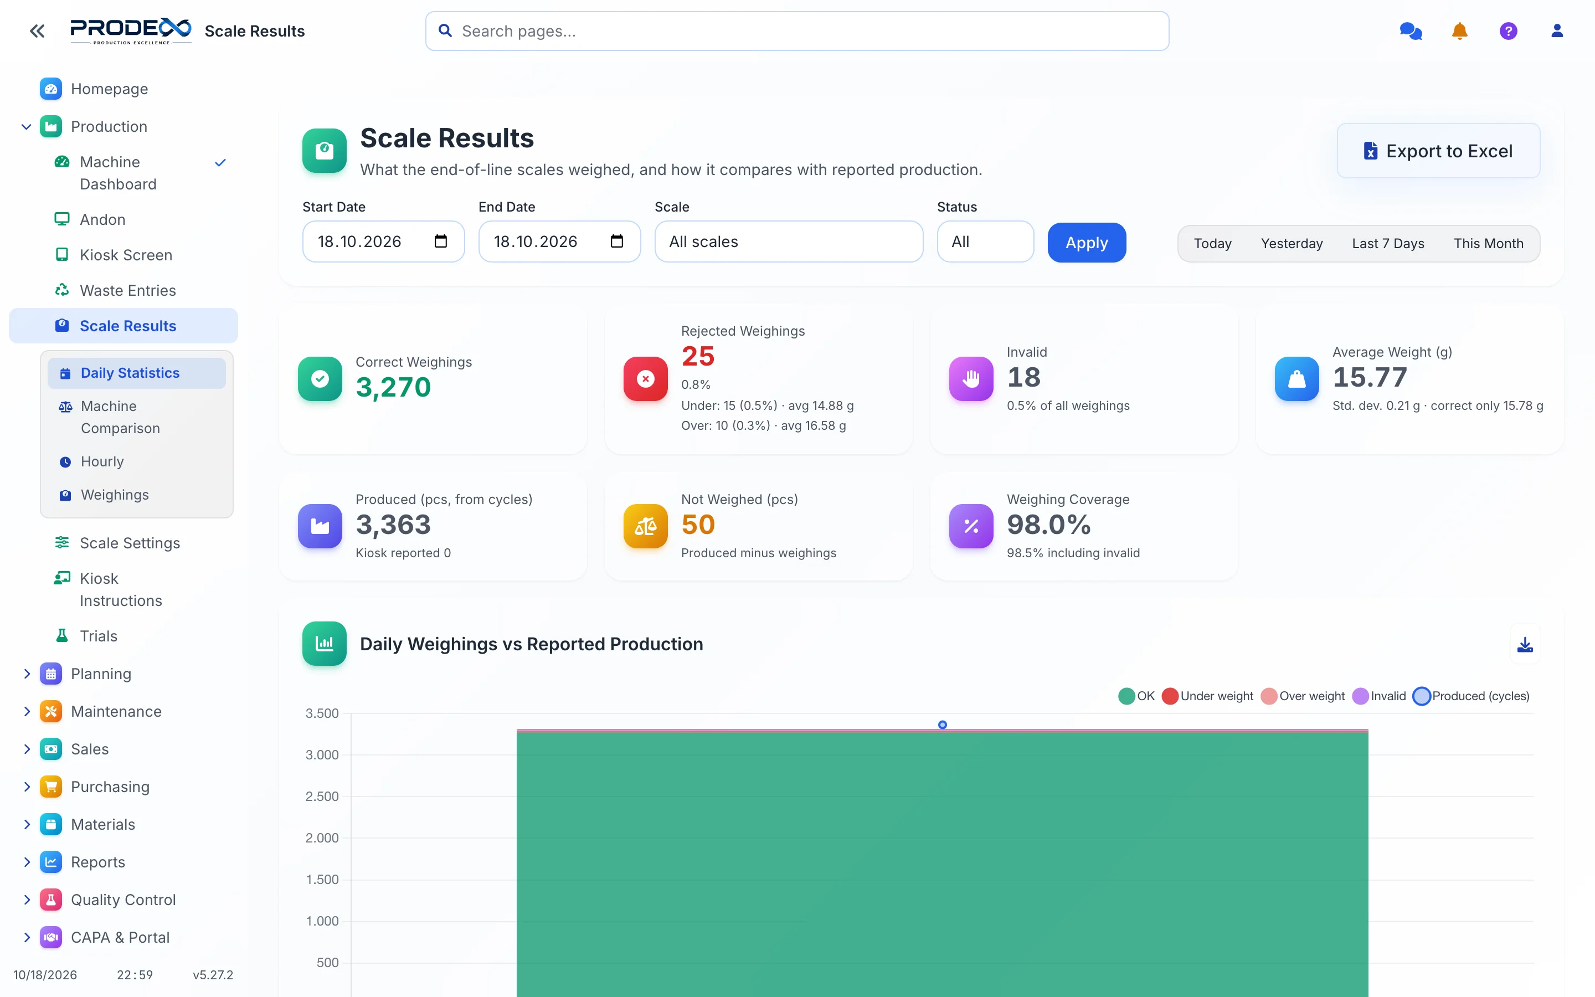
Task: Collapse the sidebar with double-chevron icon
Action: coord(38,31)
